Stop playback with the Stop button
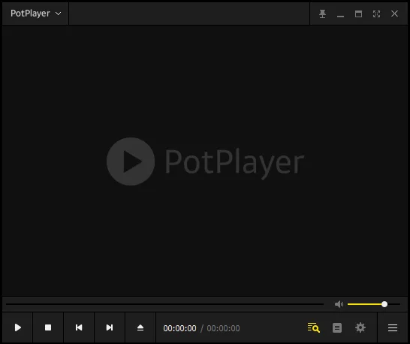The height and width of the screenshot is (344, 410). [x=48, y=327]
